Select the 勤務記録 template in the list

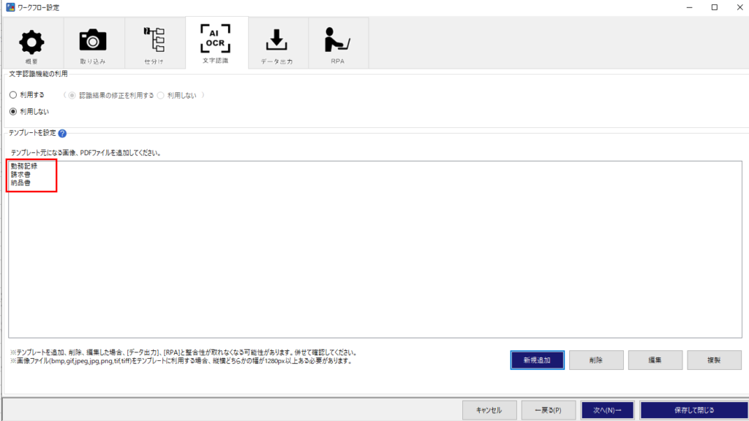coord(24,166)
